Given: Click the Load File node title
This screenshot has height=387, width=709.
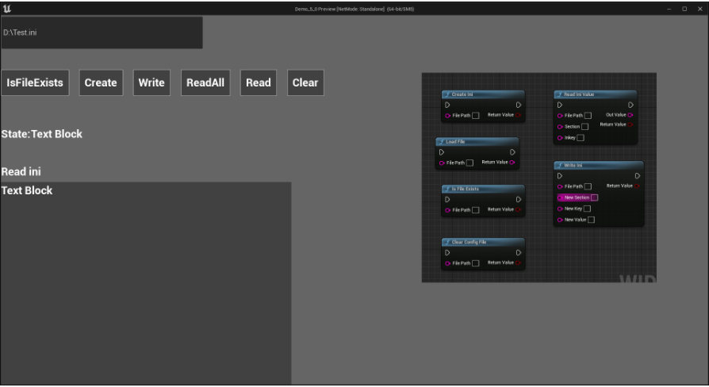Looking at the screenshot, I should (455, 141).
